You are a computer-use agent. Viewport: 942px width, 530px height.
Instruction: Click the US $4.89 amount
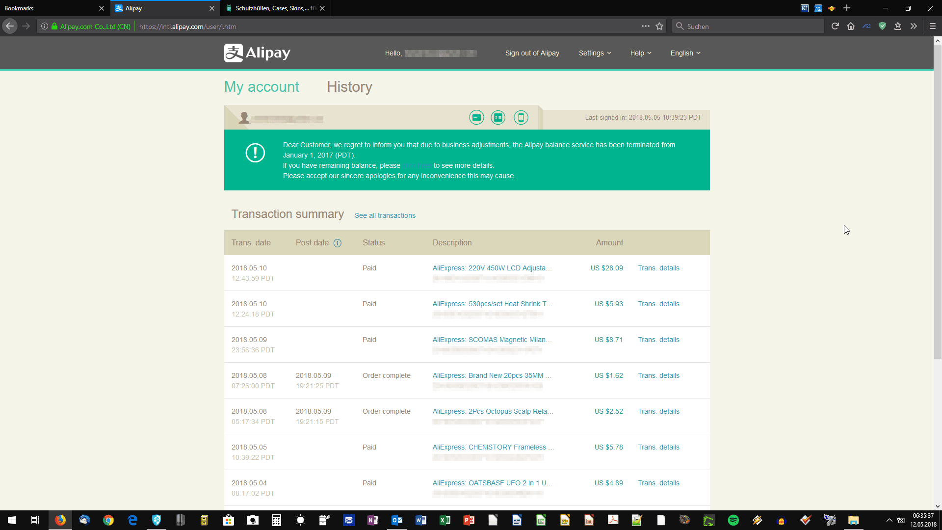pyautogui.click(x=608, y=483)
